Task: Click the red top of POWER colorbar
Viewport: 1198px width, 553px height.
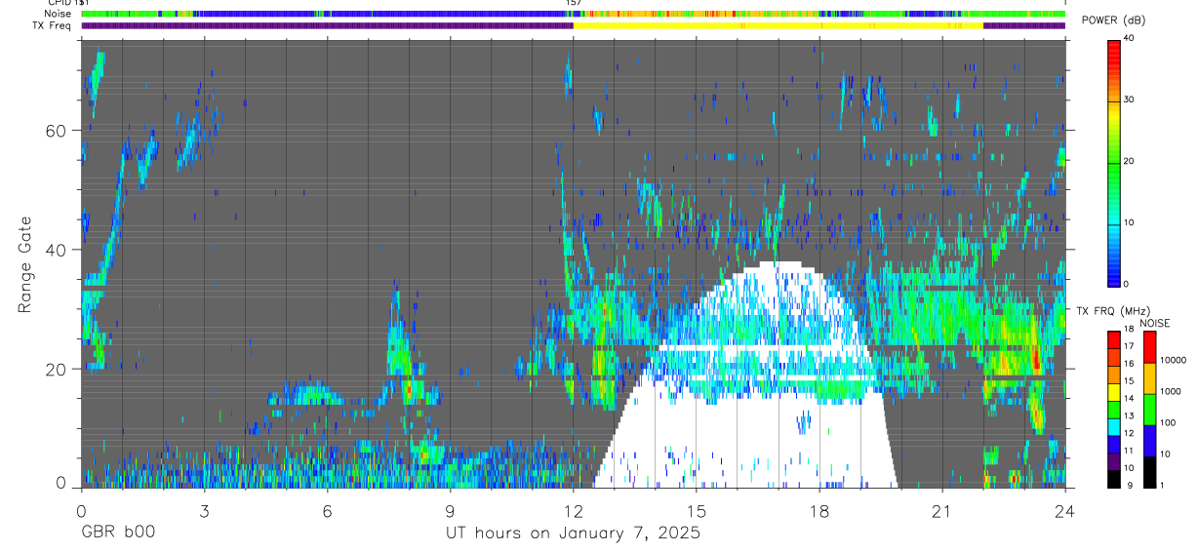Action: [x=1114, y=48]
